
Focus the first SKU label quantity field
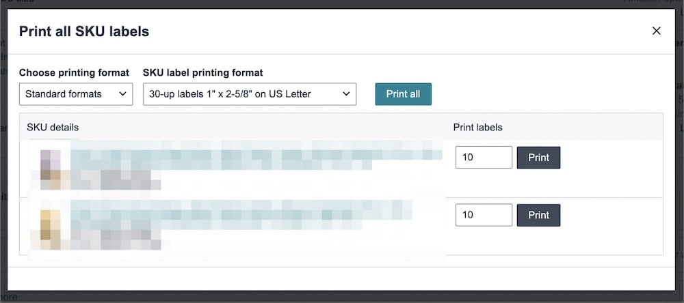484,158
